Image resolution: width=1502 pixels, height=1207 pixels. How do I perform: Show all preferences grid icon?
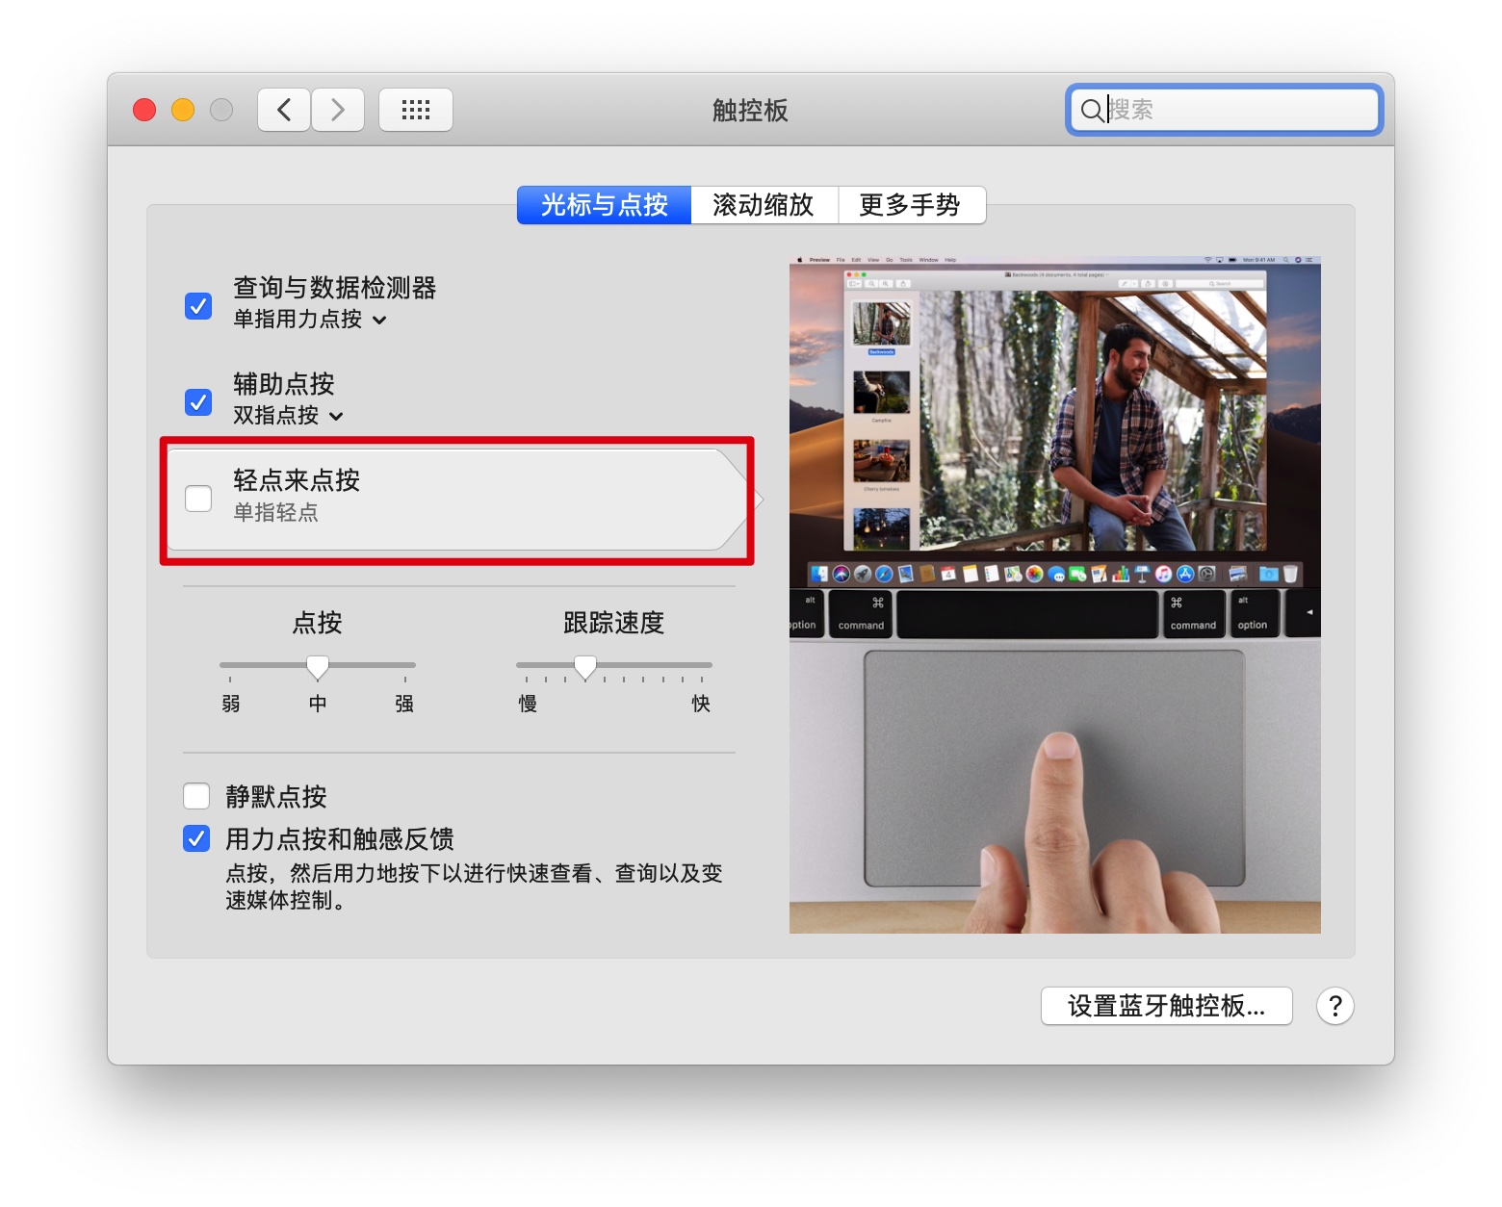pos(415,110)
